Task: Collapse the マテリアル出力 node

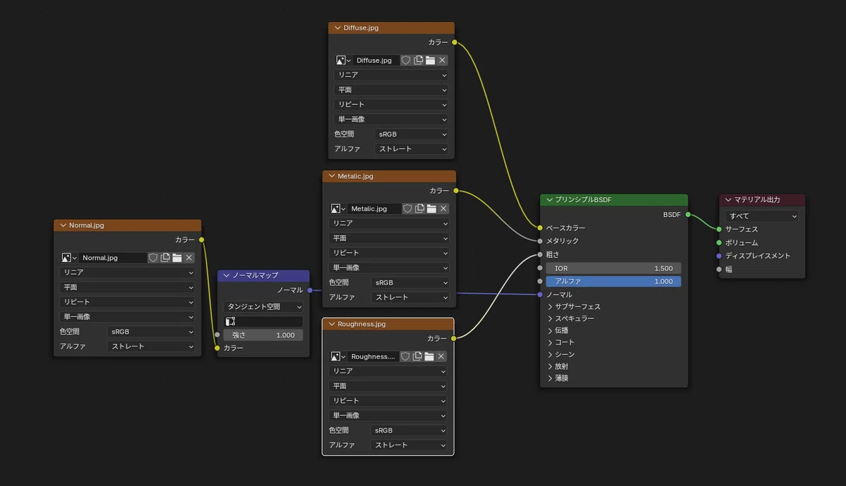Action: (x=728, y=200)
